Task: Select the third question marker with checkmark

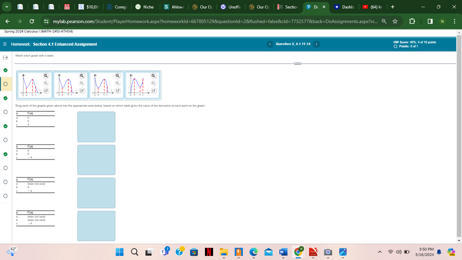Action: (5, 98)
